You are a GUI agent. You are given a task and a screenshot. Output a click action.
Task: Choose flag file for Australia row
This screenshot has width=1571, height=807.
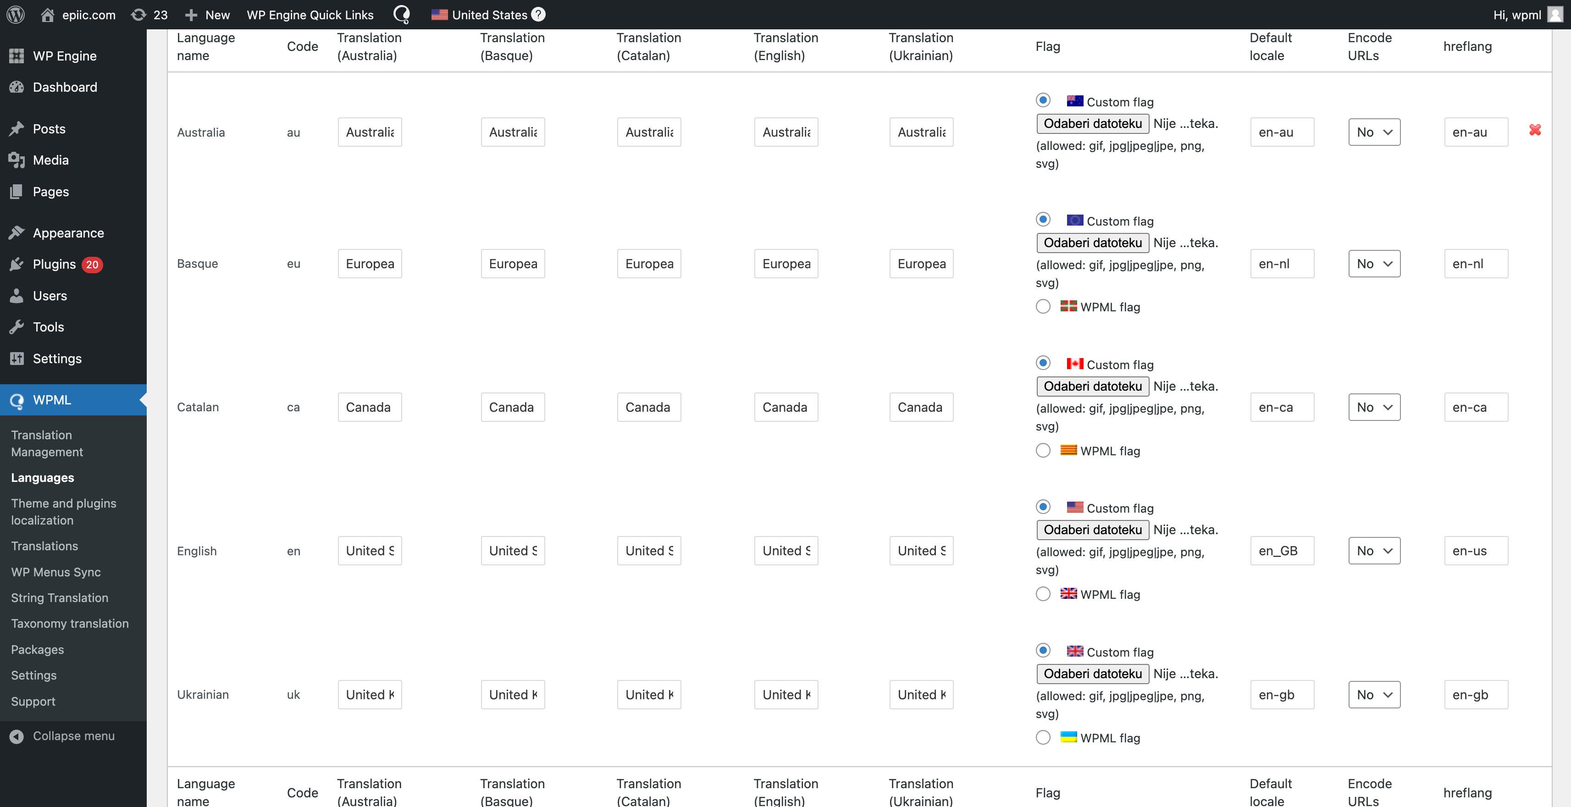pos(1092,124)
